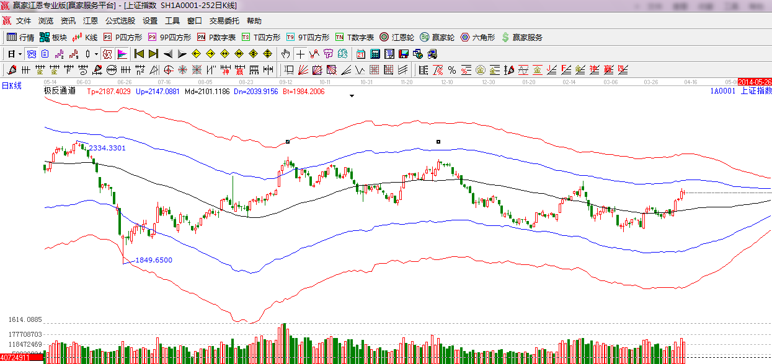Click the hand pan tool icon
This screenshot has height=364, width=772.
pyautogui.click(x=285, y=54)
